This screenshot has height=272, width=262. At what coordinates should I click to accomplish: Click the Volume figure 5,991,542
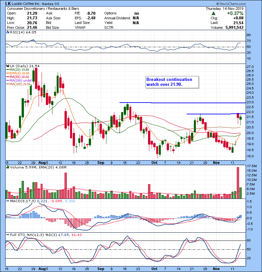coord(234,28)
